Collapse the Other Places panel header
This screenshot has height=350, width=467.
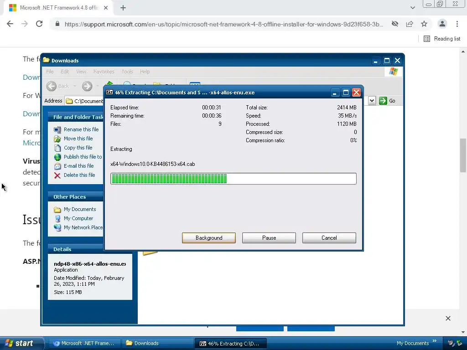pos(75,197)
